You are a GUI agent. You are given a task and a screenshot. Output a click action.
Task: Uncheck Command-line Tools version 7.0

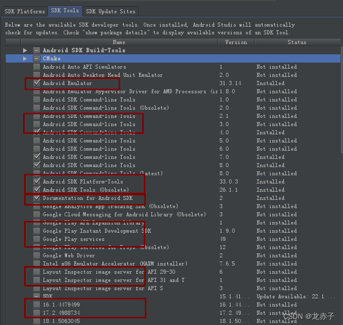click(x=37, y=157)
